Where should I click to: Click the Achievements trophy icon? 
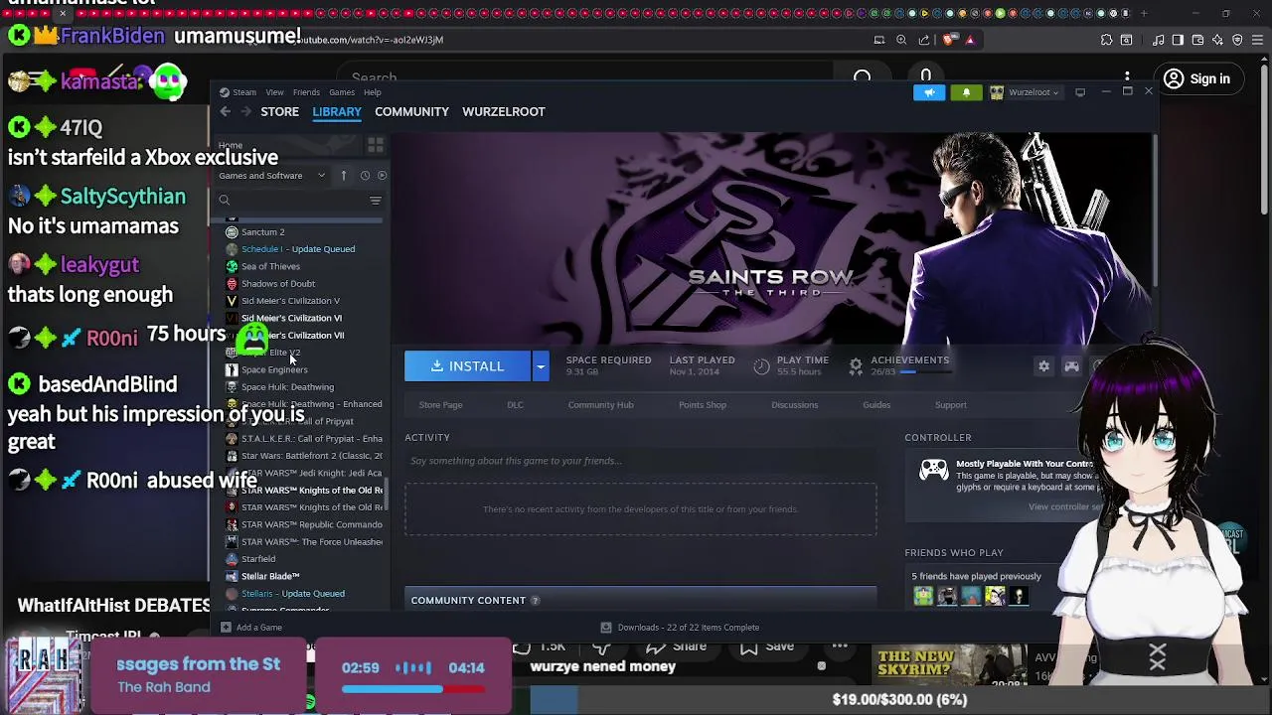(x=856, y=366)
